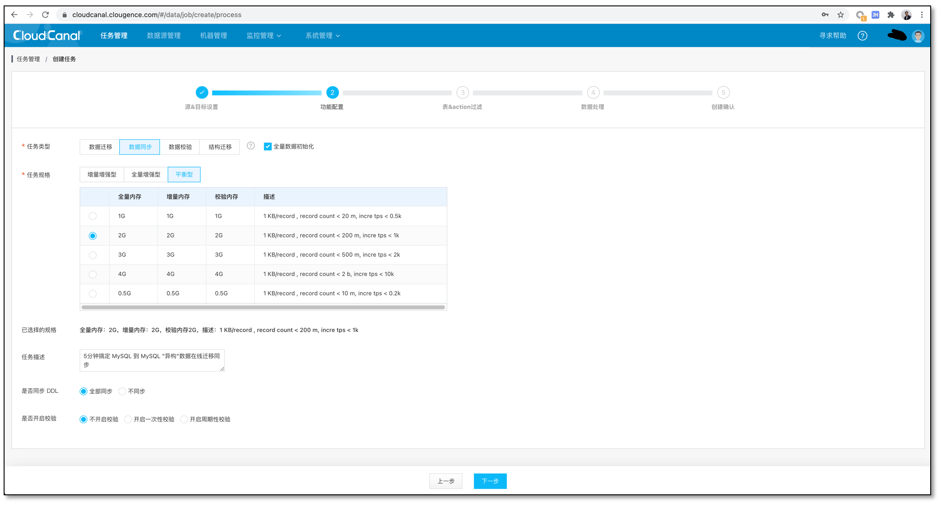
Task: Uncheck the 全量数据初始化 checkbox
Action: coord(268,147)
